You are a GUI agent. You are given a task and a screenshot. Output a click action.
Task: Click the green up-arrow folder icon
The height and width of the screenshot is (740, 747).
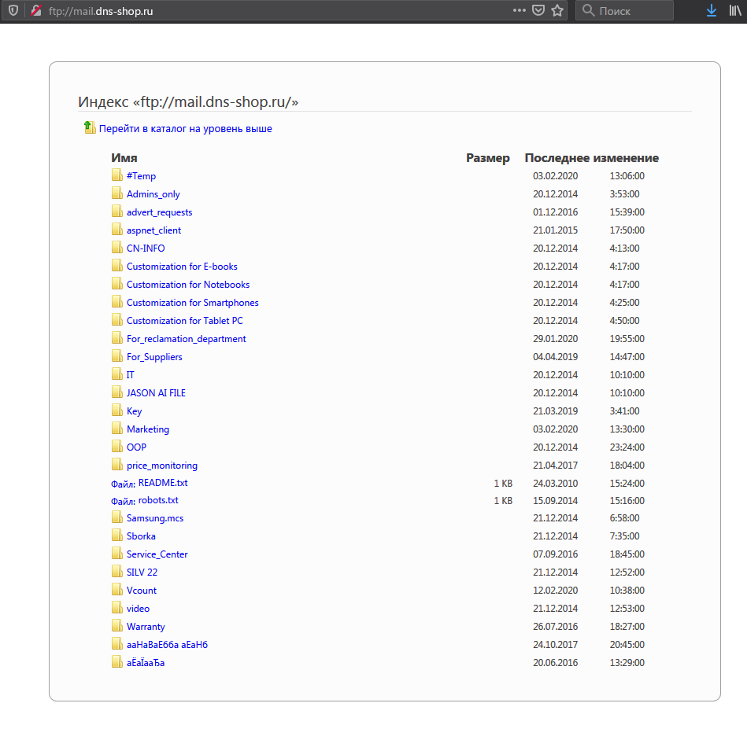click(x=90, y=127)
